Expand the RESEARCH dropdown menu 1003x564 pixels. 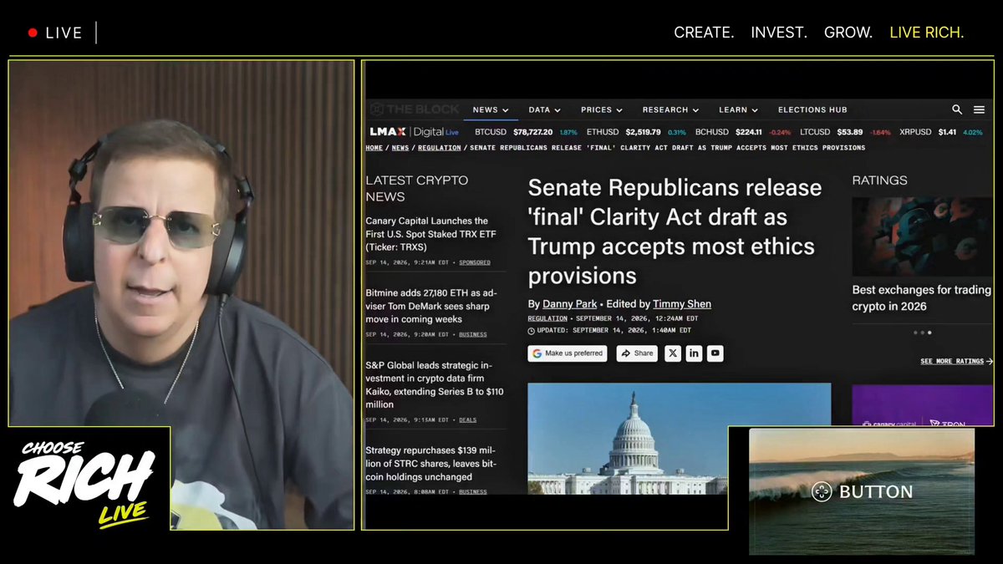click(x=670, y=109)
